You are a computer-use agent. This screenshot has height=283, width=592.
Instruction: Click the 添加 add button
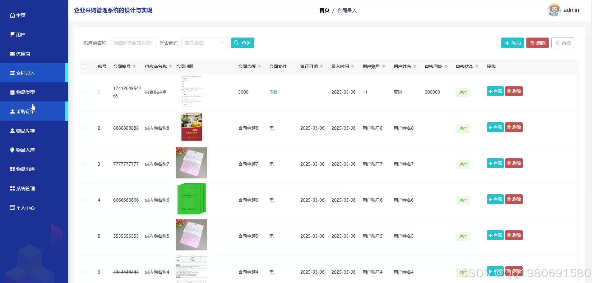pos(512,43)
